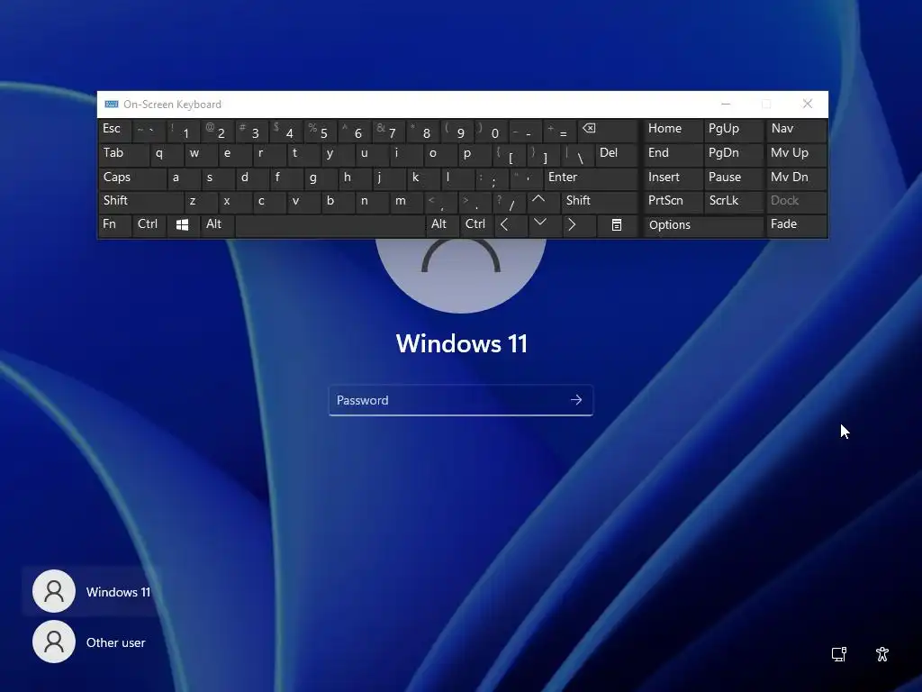Select Other user account
This screenshot has width=922, height=692.
click(x=91, y=642)
